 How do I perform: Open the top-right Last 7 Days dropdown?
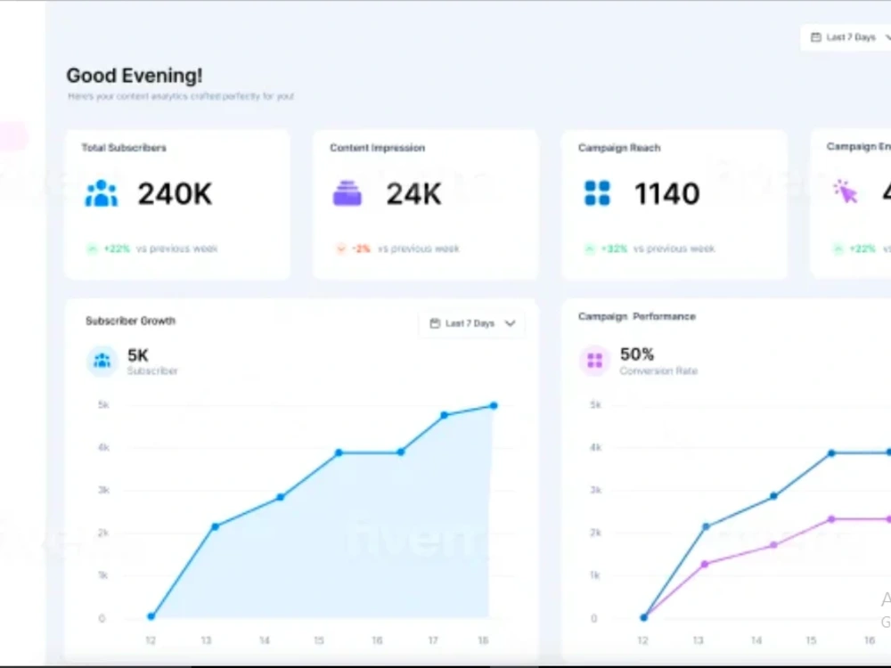pyautogui.click(x=846, y=37)
